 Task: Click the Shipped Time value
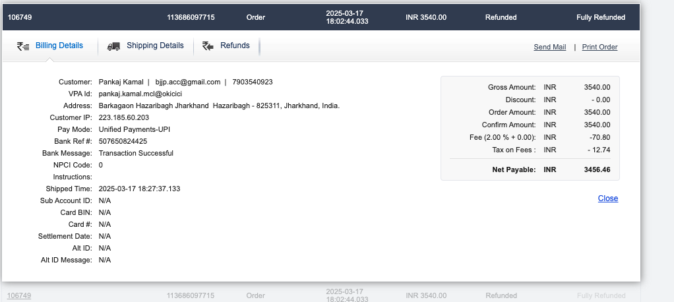click(x=139, y=189)
